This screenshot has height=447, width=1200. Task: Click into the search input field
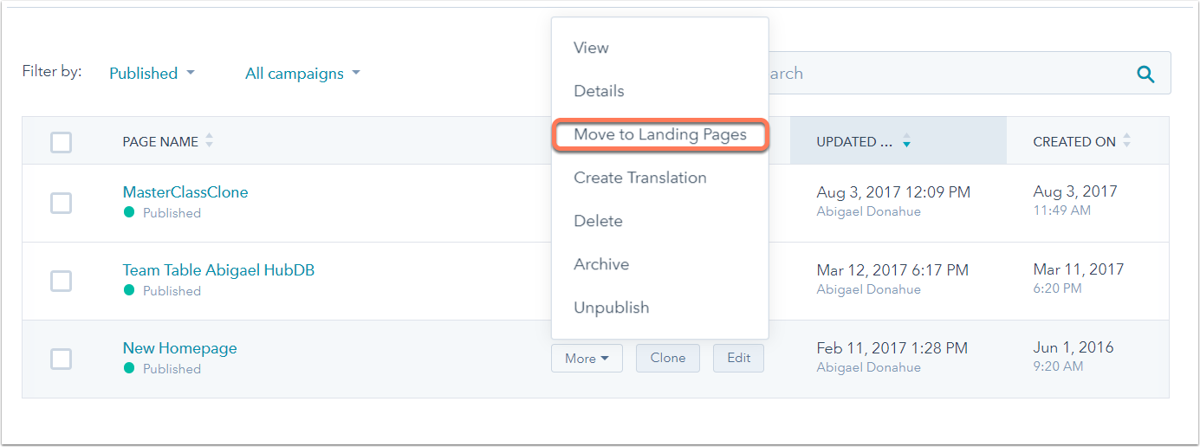[936, 74]
